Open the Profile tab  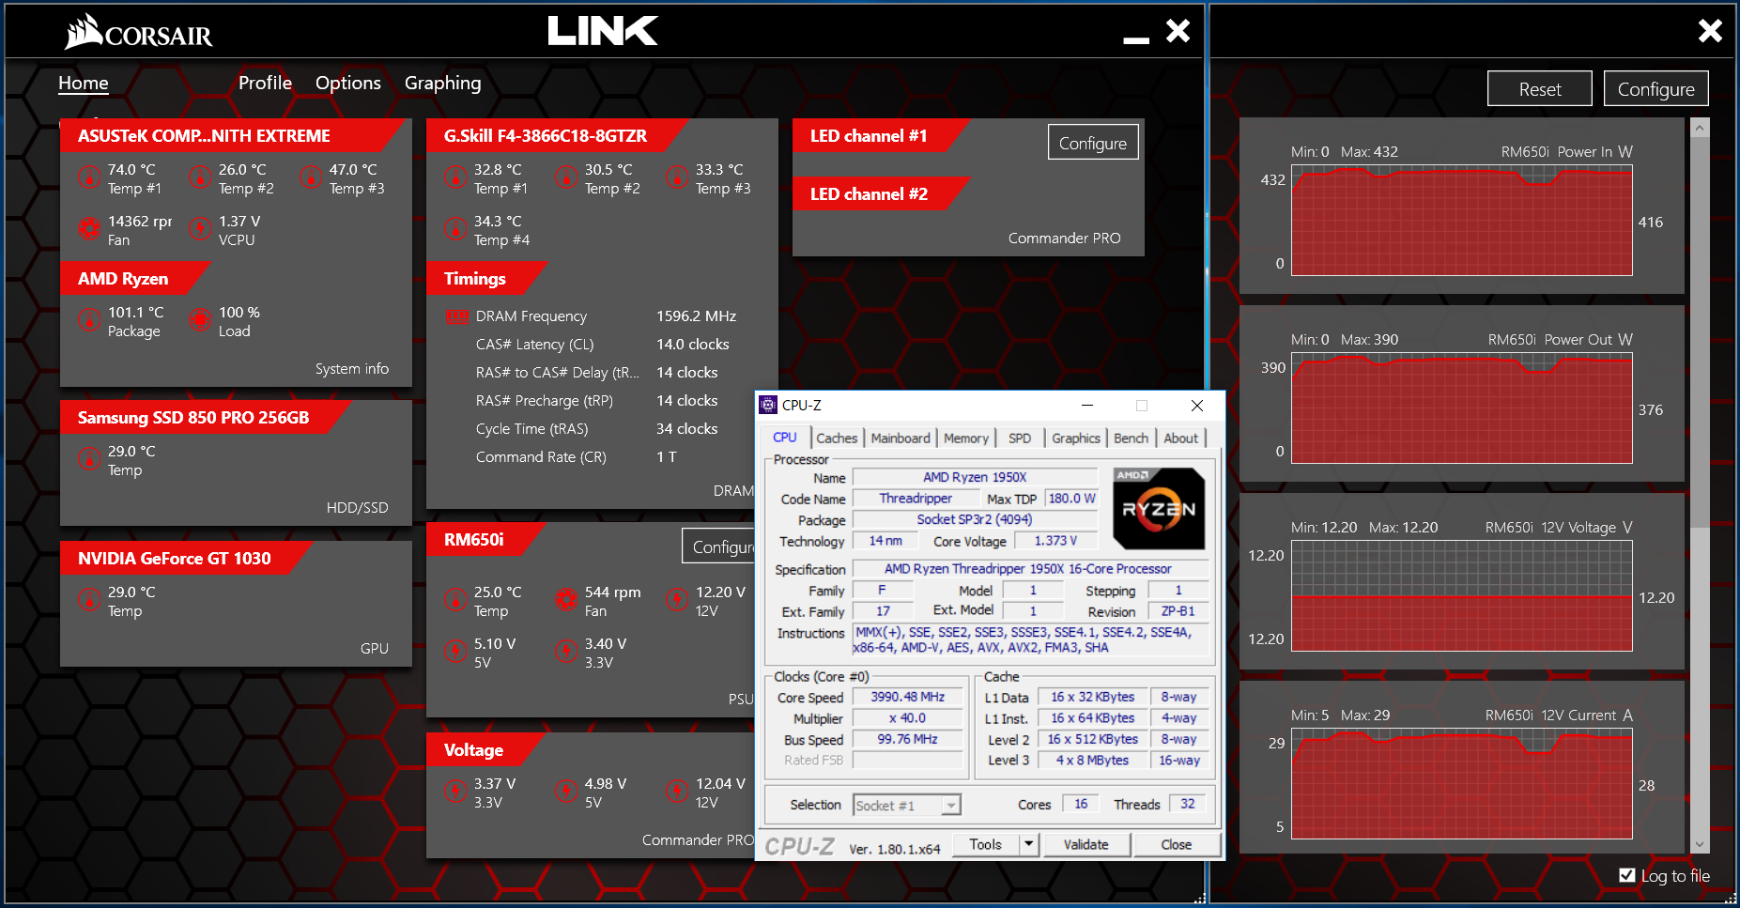(265, 83)
